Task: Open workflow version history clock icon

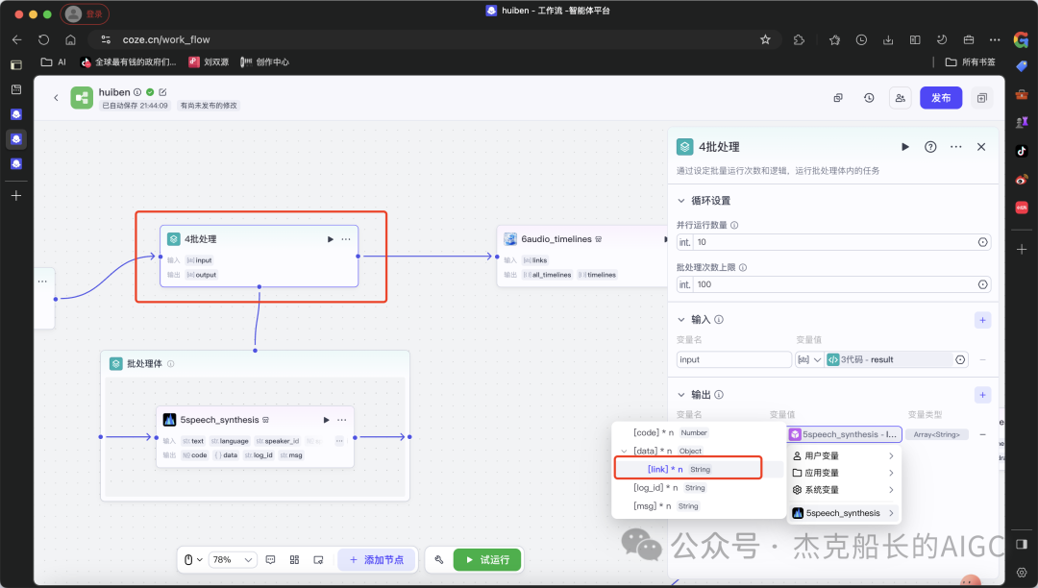Action: coord(869,98)
